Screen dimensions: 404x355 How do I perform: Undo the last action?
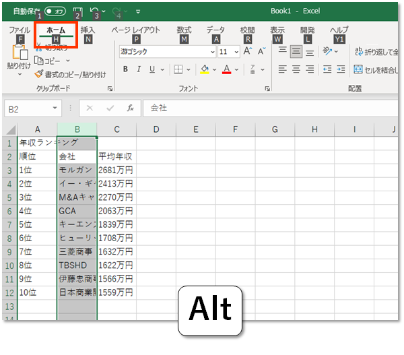94,11
